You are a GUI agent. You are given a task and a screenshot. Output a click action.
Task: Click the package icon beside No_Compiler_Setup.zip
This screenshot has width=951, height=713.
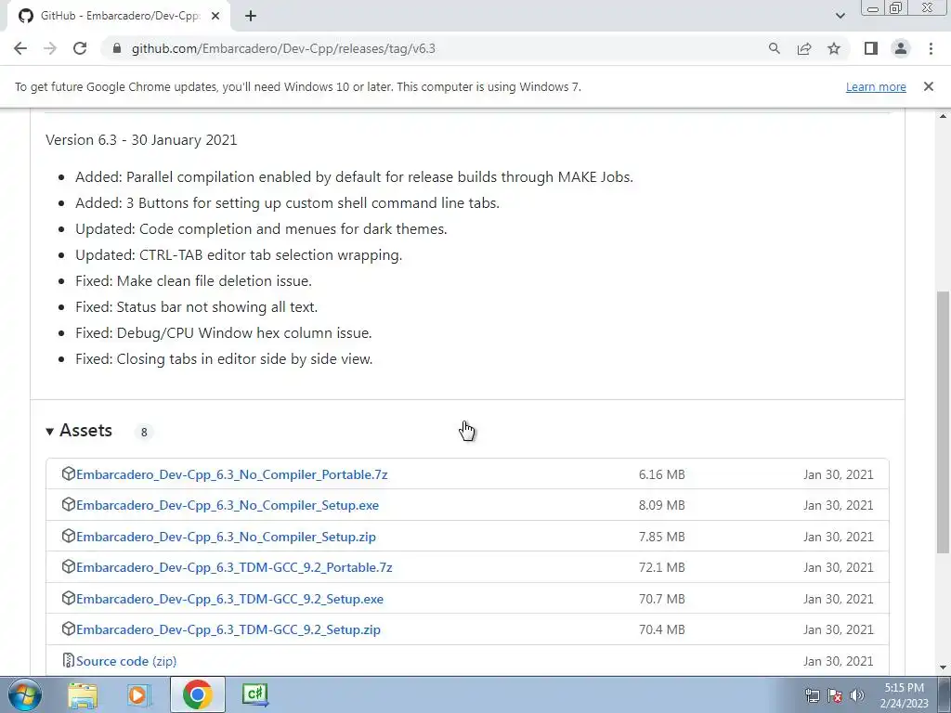pyautogui.click(x=69, y=536)
